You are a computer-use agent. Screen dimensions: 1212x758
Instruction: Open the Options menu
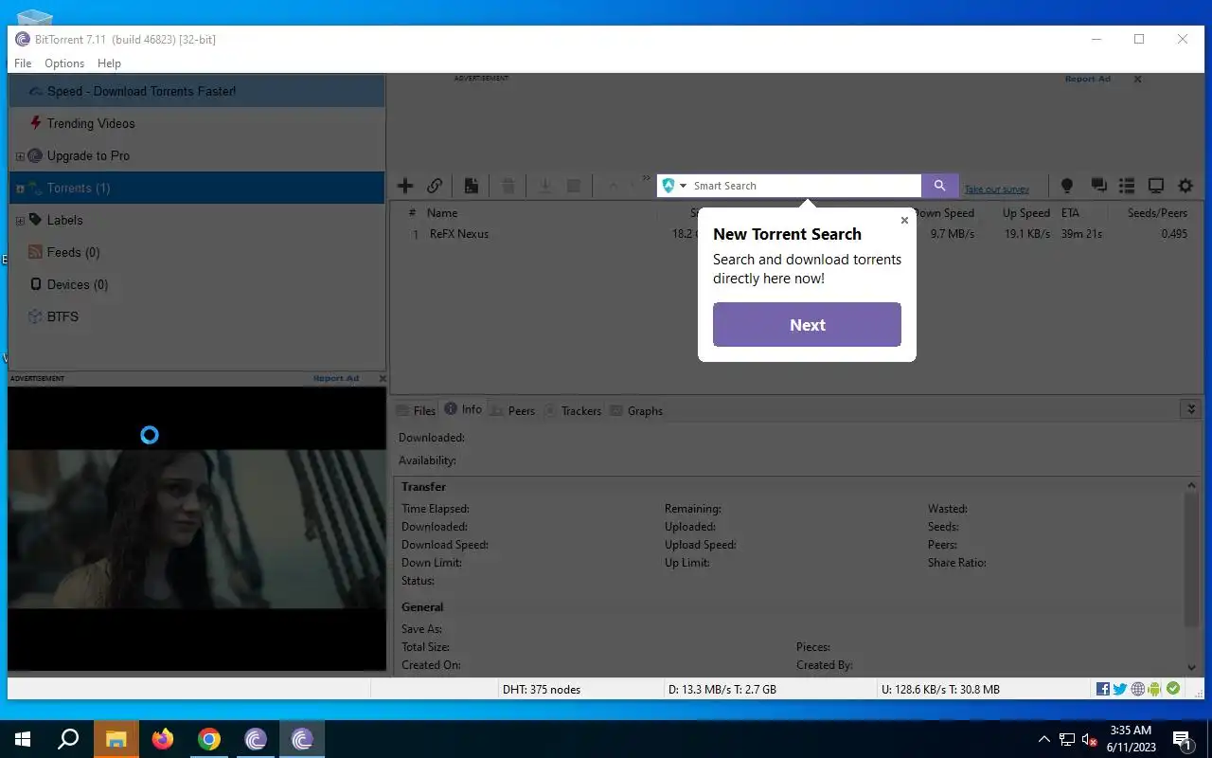[64, 63]
